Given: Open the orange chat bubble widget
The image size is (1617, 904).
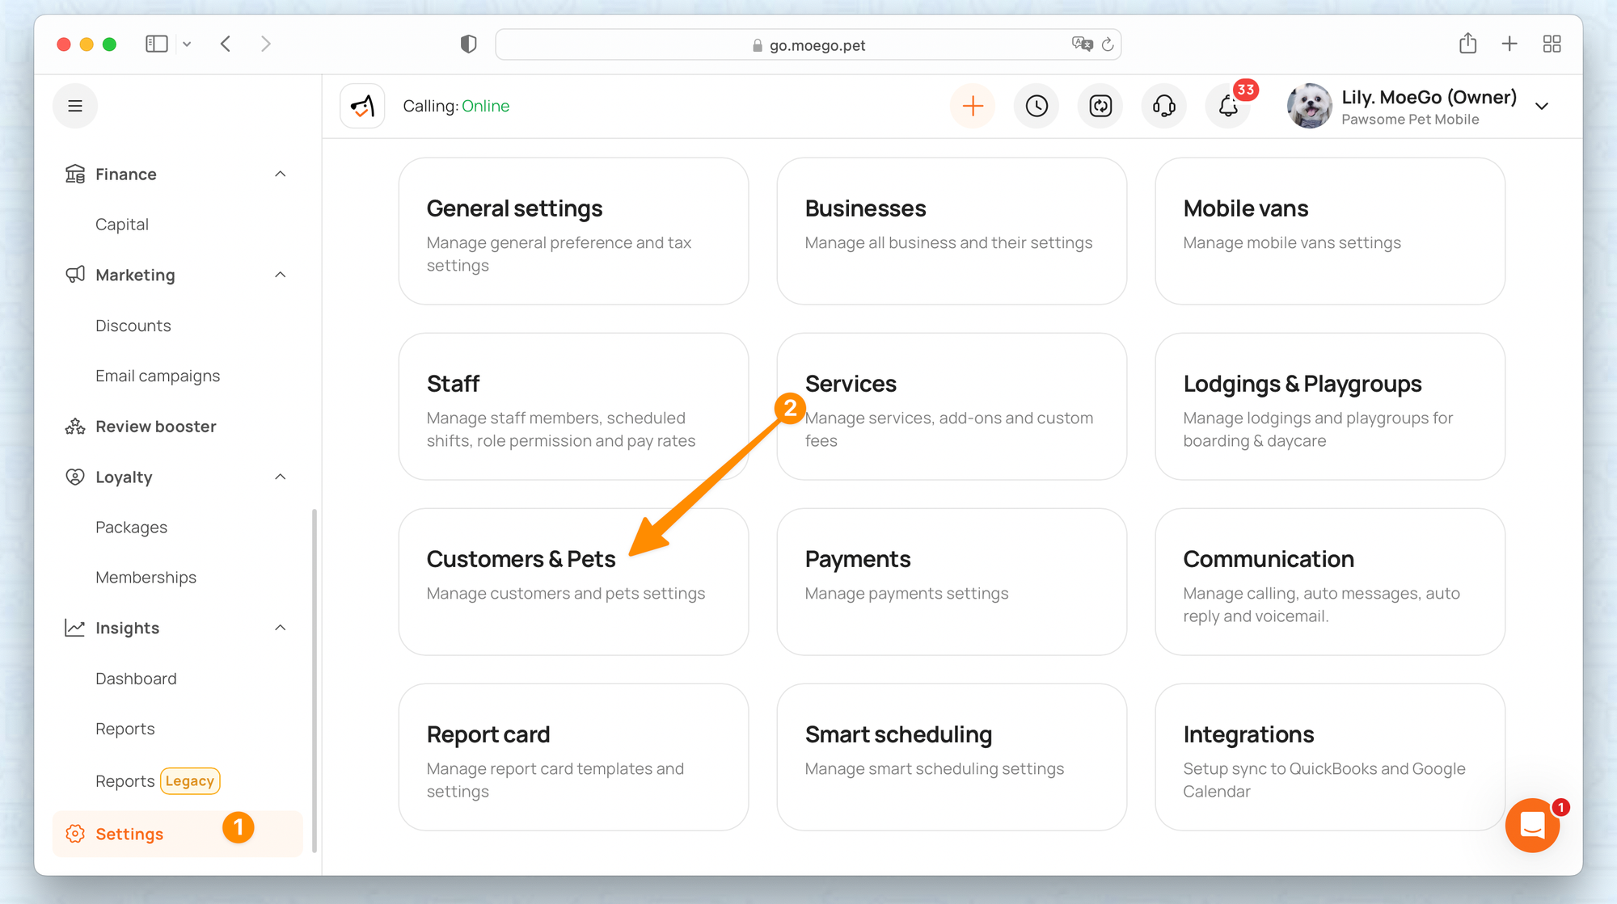Looking at the screenshot, I should 1532,826.
